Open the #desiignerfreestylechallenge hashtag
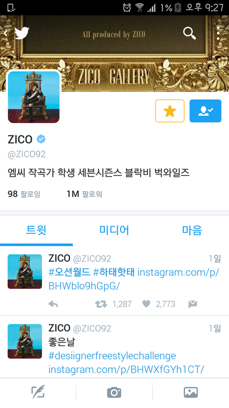Image resolution: width=229 pixels, height=408 pixels. (112, 356)
